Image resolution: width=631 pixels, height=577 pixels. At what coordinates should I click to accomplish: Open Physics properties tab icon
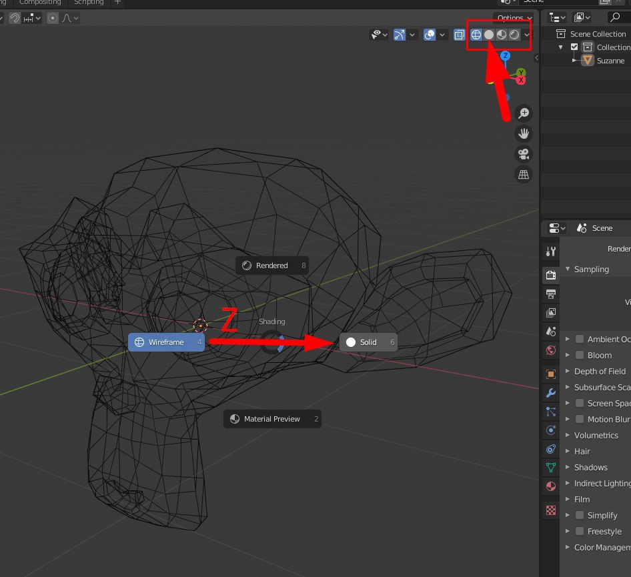(551, 430)
